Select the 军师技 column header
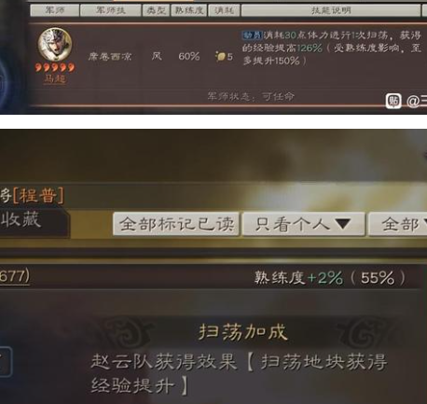This screenshot has height=404, width=427. [110, 10]
